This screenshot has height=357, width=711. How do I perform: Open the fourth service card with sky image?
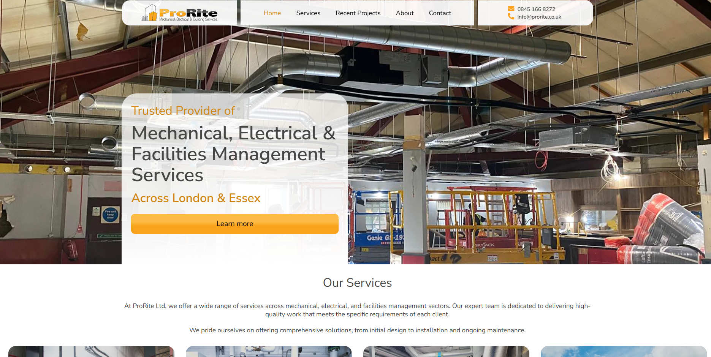click(x=624, y=351)
